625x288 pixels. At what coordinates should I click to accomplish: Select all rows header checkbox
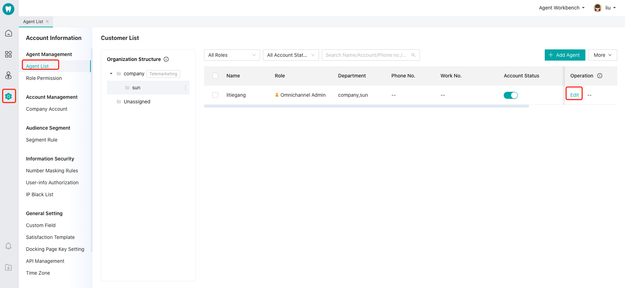(215, 76)
